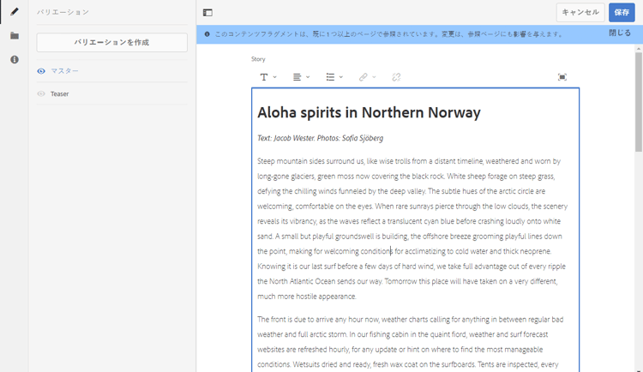Click the キャンセル button
643x372 pixels.
(580, 12)
